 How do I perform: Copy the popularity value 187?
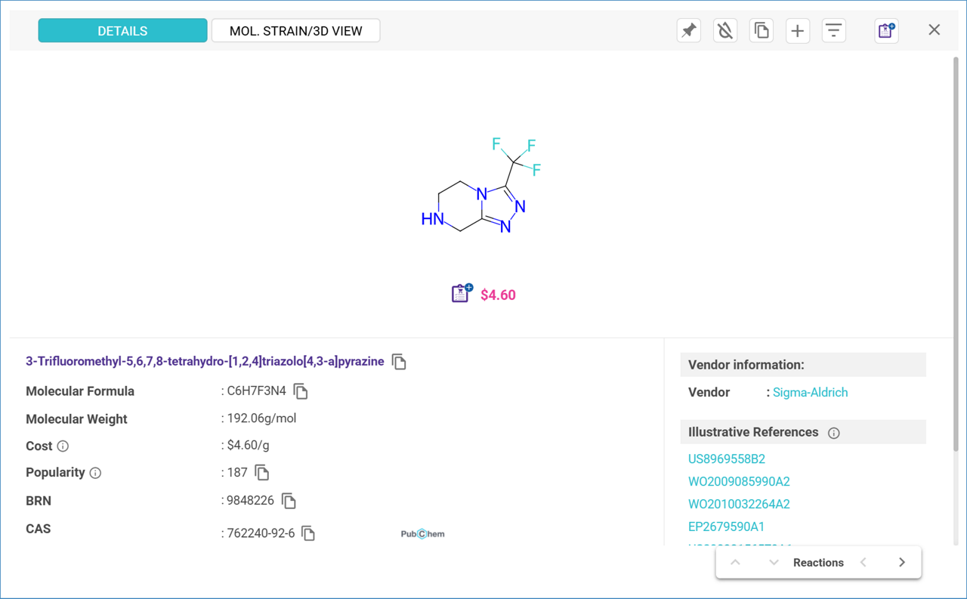pos(262,473)
